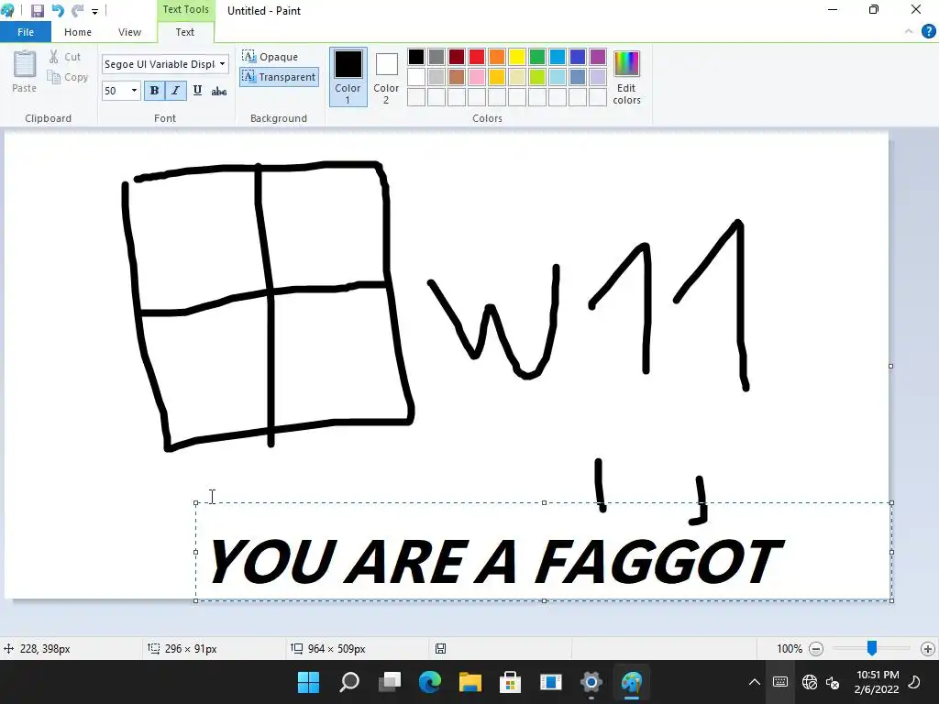This screenshot has height=704, width=939.
Task: Collapse the ribbon with the chevron
Action: click(x=909, y=32)
